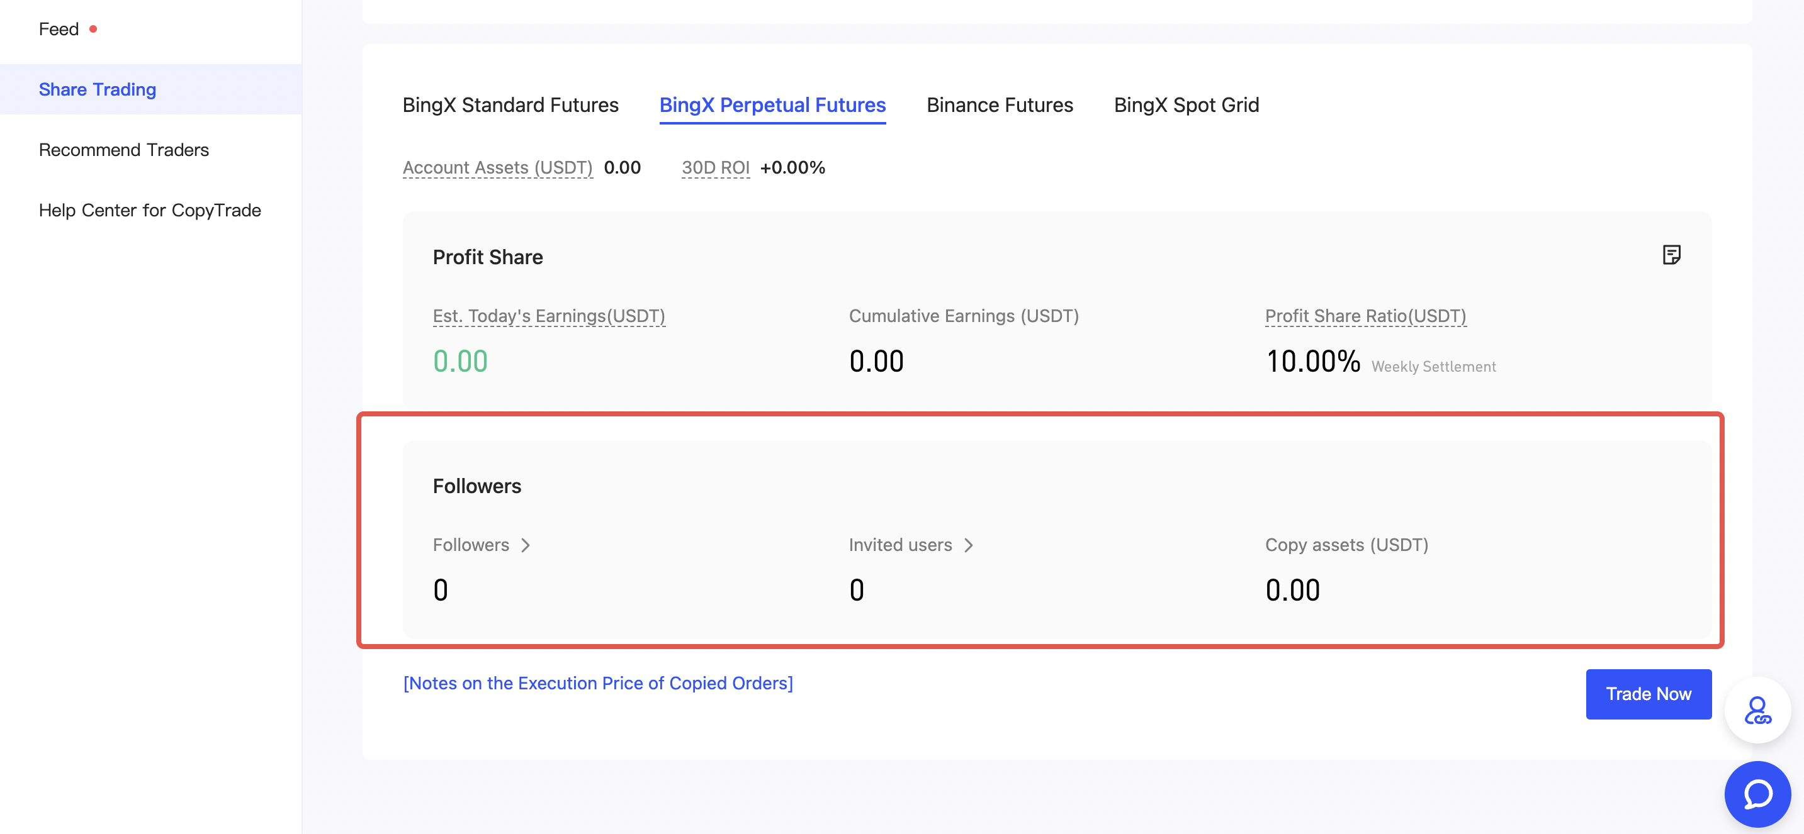Open the profit share records icon
This screenshot has height=834, width=1804.
pos(1671,255)
